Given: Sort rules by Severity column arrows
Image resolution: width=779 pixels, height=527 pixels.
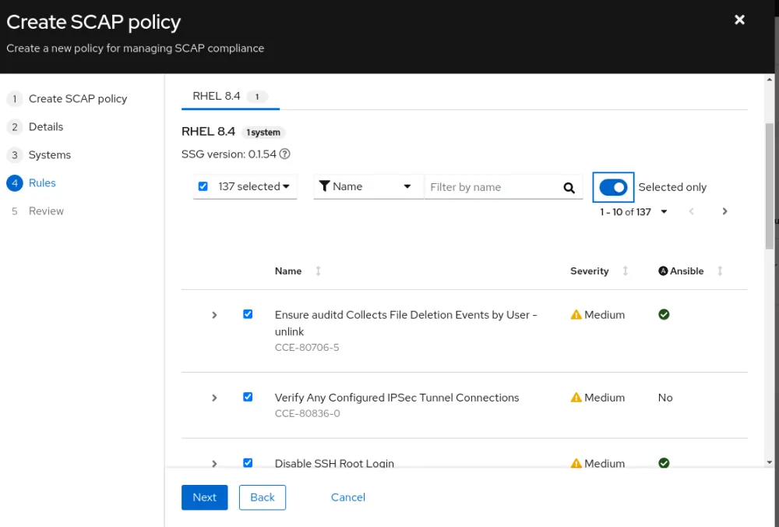Looking at the screenshot, I should point(625,271).
